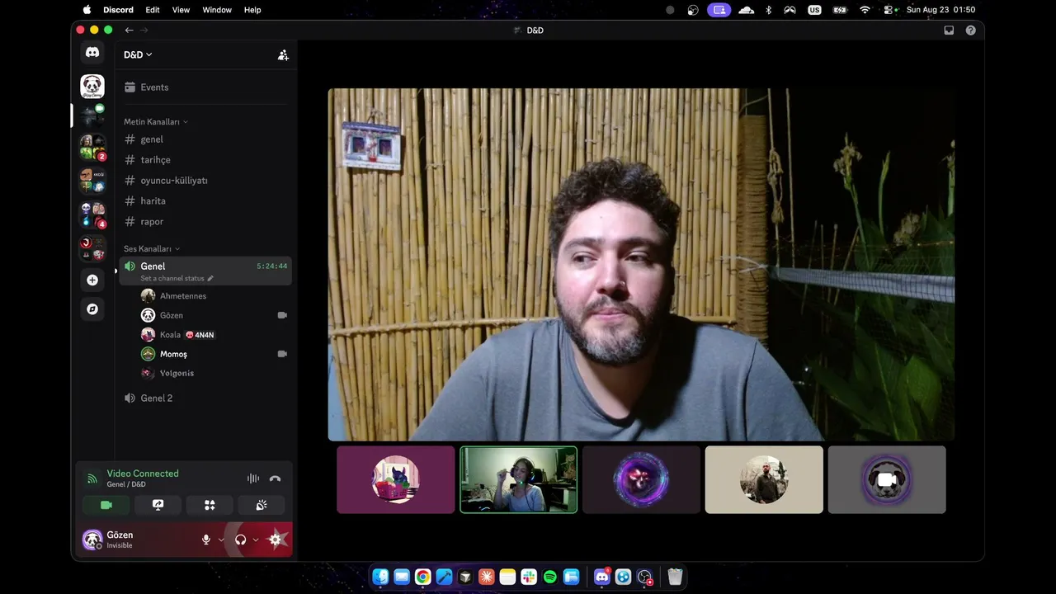The image size is (1056, 594).
Task: Open connection signal details icon
Action: coord(92,478)
